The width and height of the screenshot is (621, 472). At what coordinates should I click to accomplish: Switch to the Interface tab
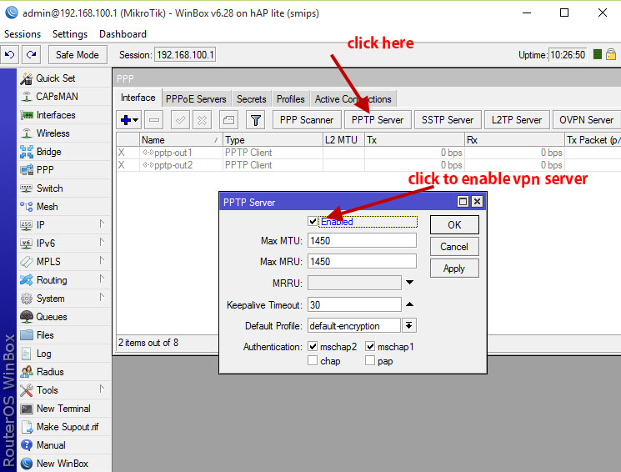(x=138, y=98)
